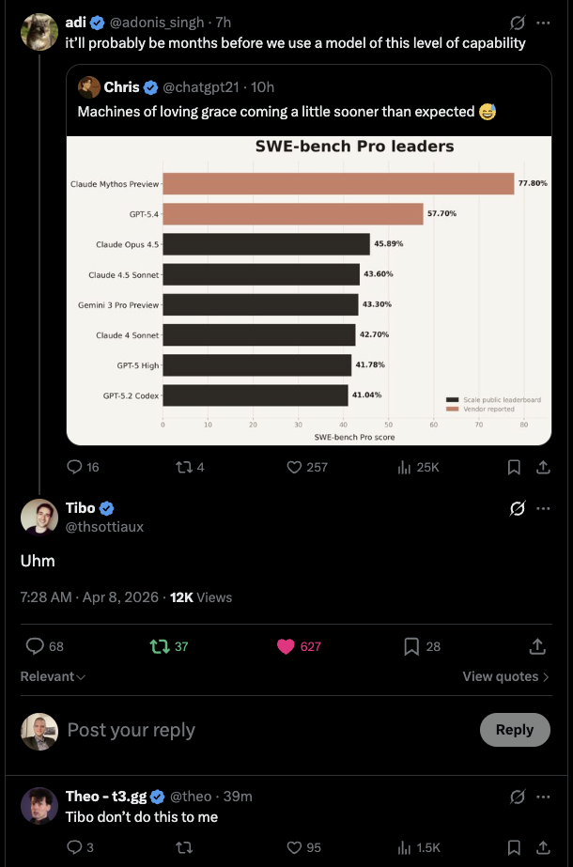
Task: View analytics showing 25K views
Action: click(418, 467)
